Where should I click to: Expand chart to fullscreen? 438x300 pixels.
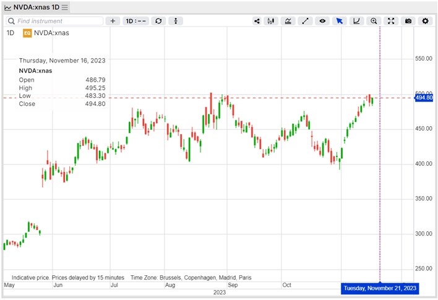point(391,21)
